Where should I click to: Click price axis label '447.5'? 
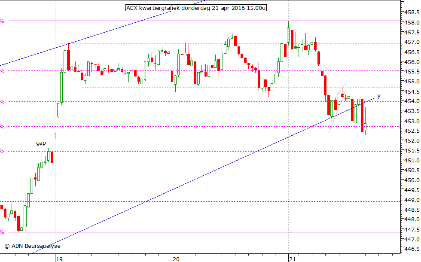(x=412, y=229)
